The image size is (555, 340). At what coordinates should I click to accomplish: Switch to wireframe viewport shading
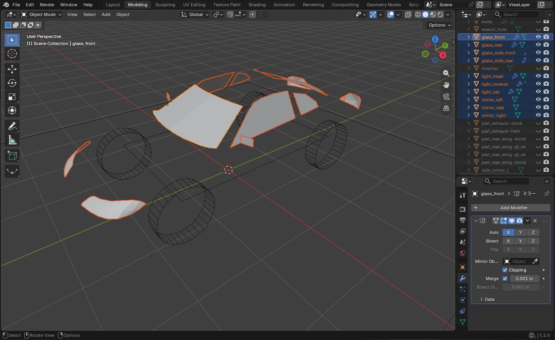pos(418,15)
